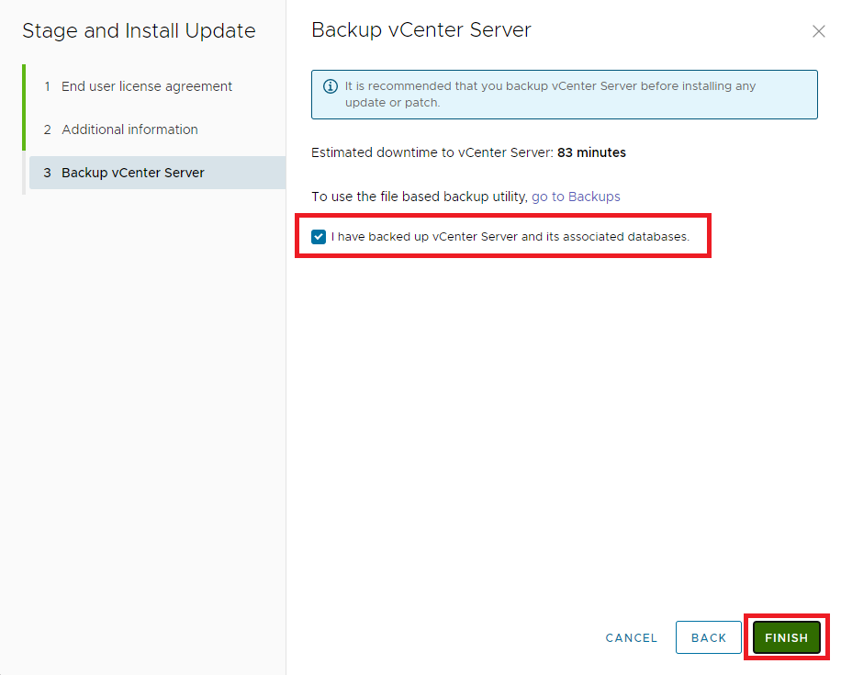
Task: Go to End user license agreement step
Action: click(x=147, y=86)
